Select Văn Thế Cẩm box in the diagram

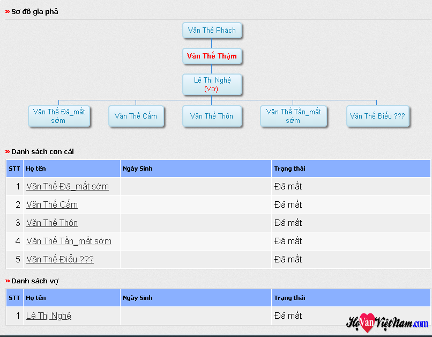pyautogui.click(x=136, y=116)
